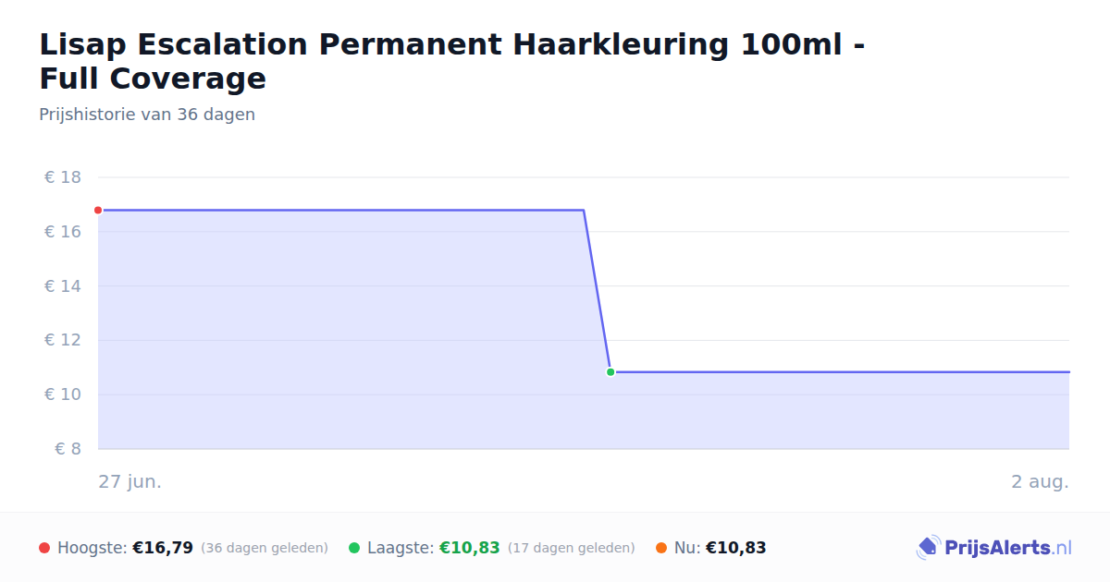Image resolution: width=1110 pixels, height=582 pixels.
Task: Click the 36 dagen geleden note
Action: pyautogui.click(x=265, y=548)
